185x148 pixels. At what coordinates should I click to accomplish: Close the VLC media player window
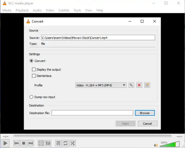178,3
